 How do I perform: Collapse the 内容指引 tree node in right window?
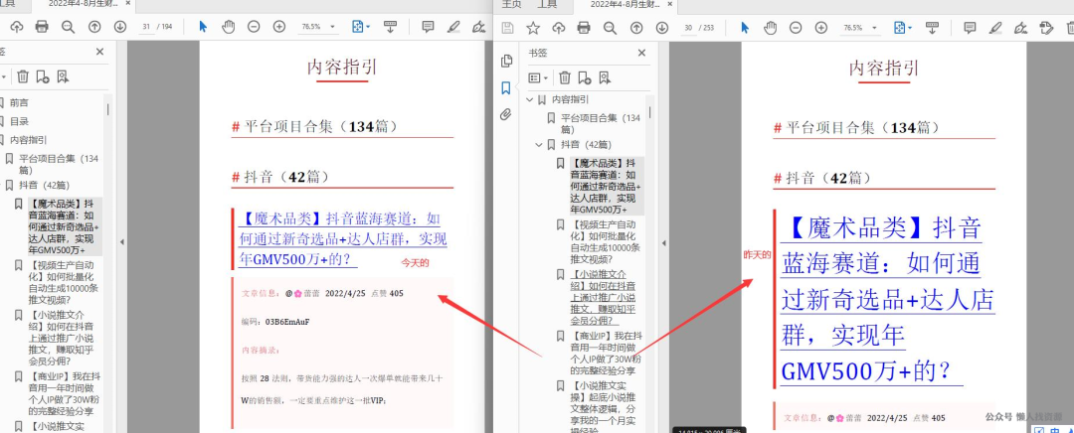pos(529,100)
